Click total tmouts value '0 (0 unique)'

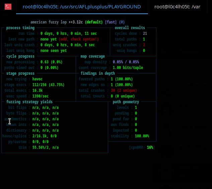tap(123, 96)
